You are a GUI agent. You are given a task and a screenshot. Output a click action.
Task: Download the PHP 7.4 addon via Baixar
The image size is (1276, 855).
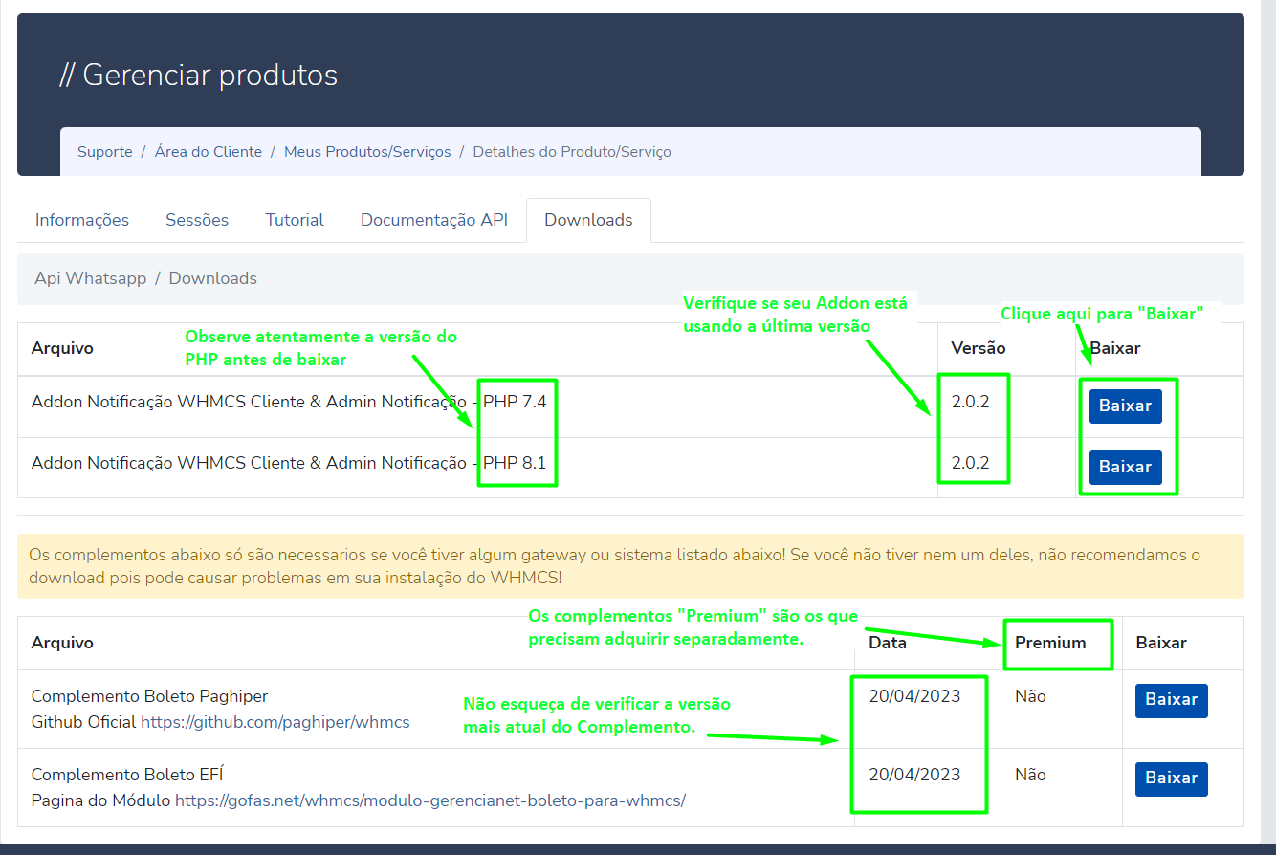pos(1125,406)
